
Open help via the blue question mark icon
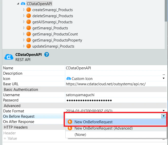47,54
